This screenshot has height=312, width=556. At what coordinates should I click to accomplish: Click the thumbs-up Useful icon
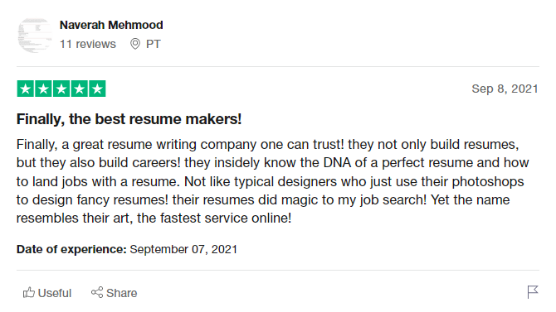[29, 292]
